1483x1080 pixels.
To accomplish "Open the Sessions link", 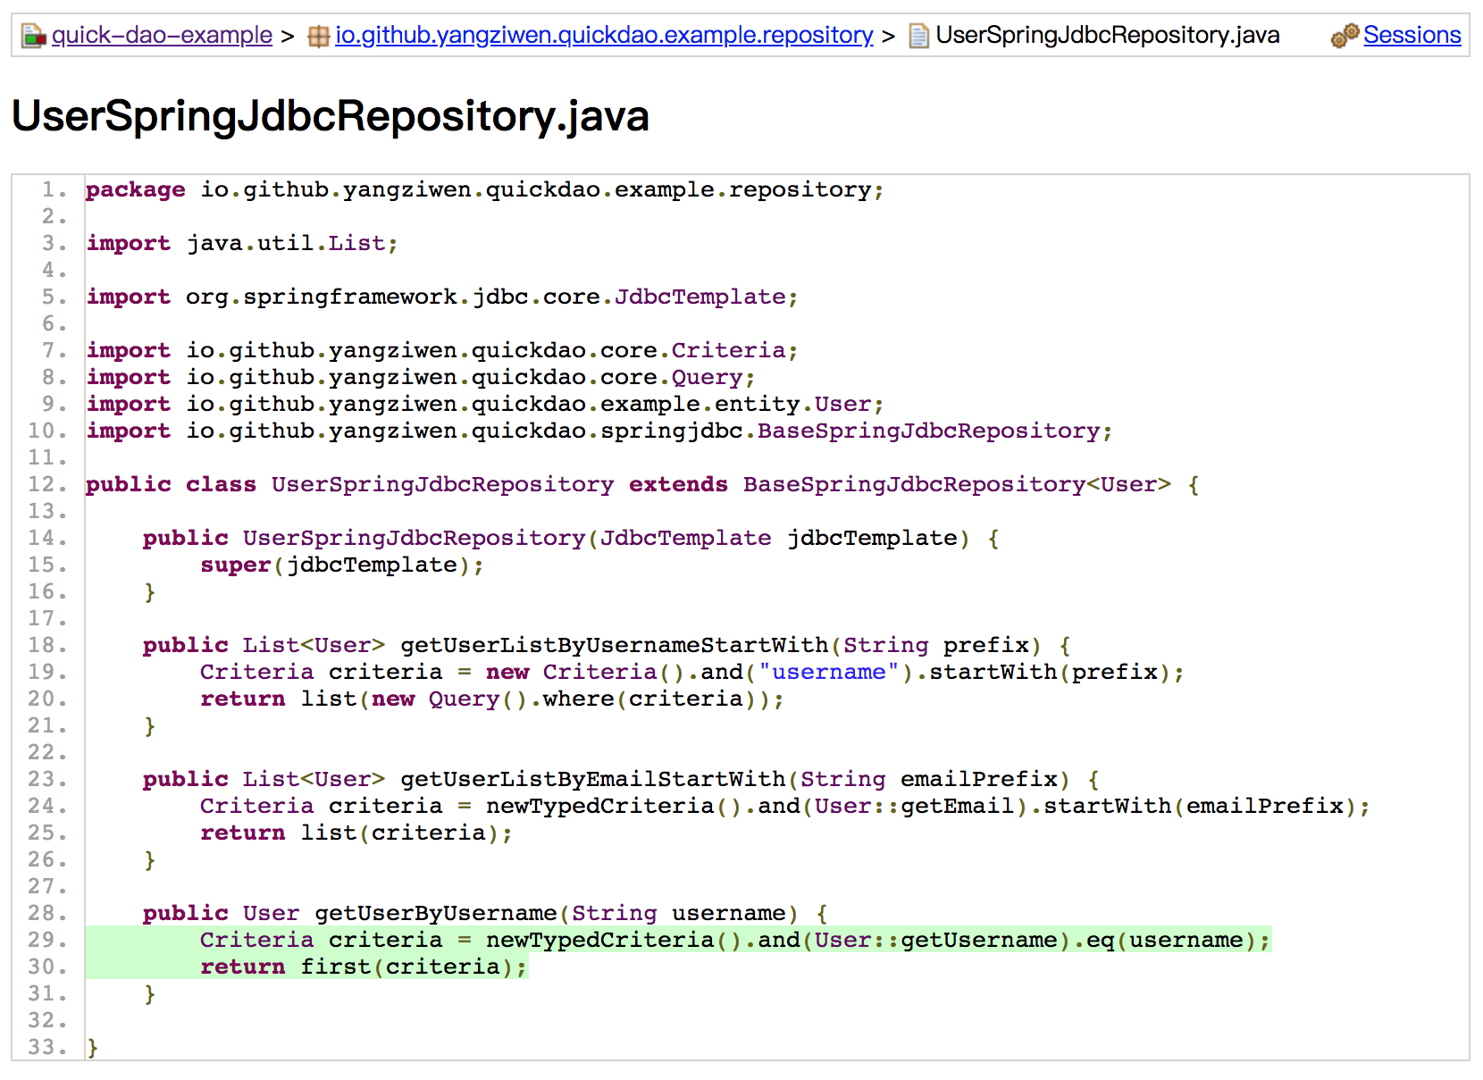I will point(1412,36).
